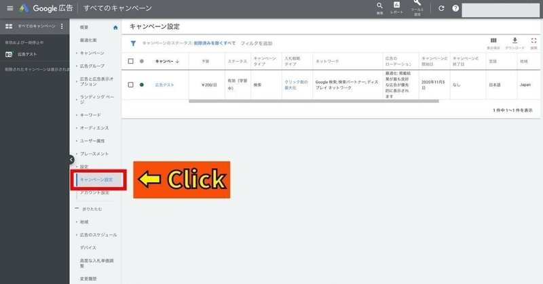Click the Japan region cell
Viewport: 543px width, 284px height.
coord(525,85)
